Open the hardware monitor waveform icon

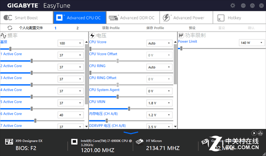[261, 133]
